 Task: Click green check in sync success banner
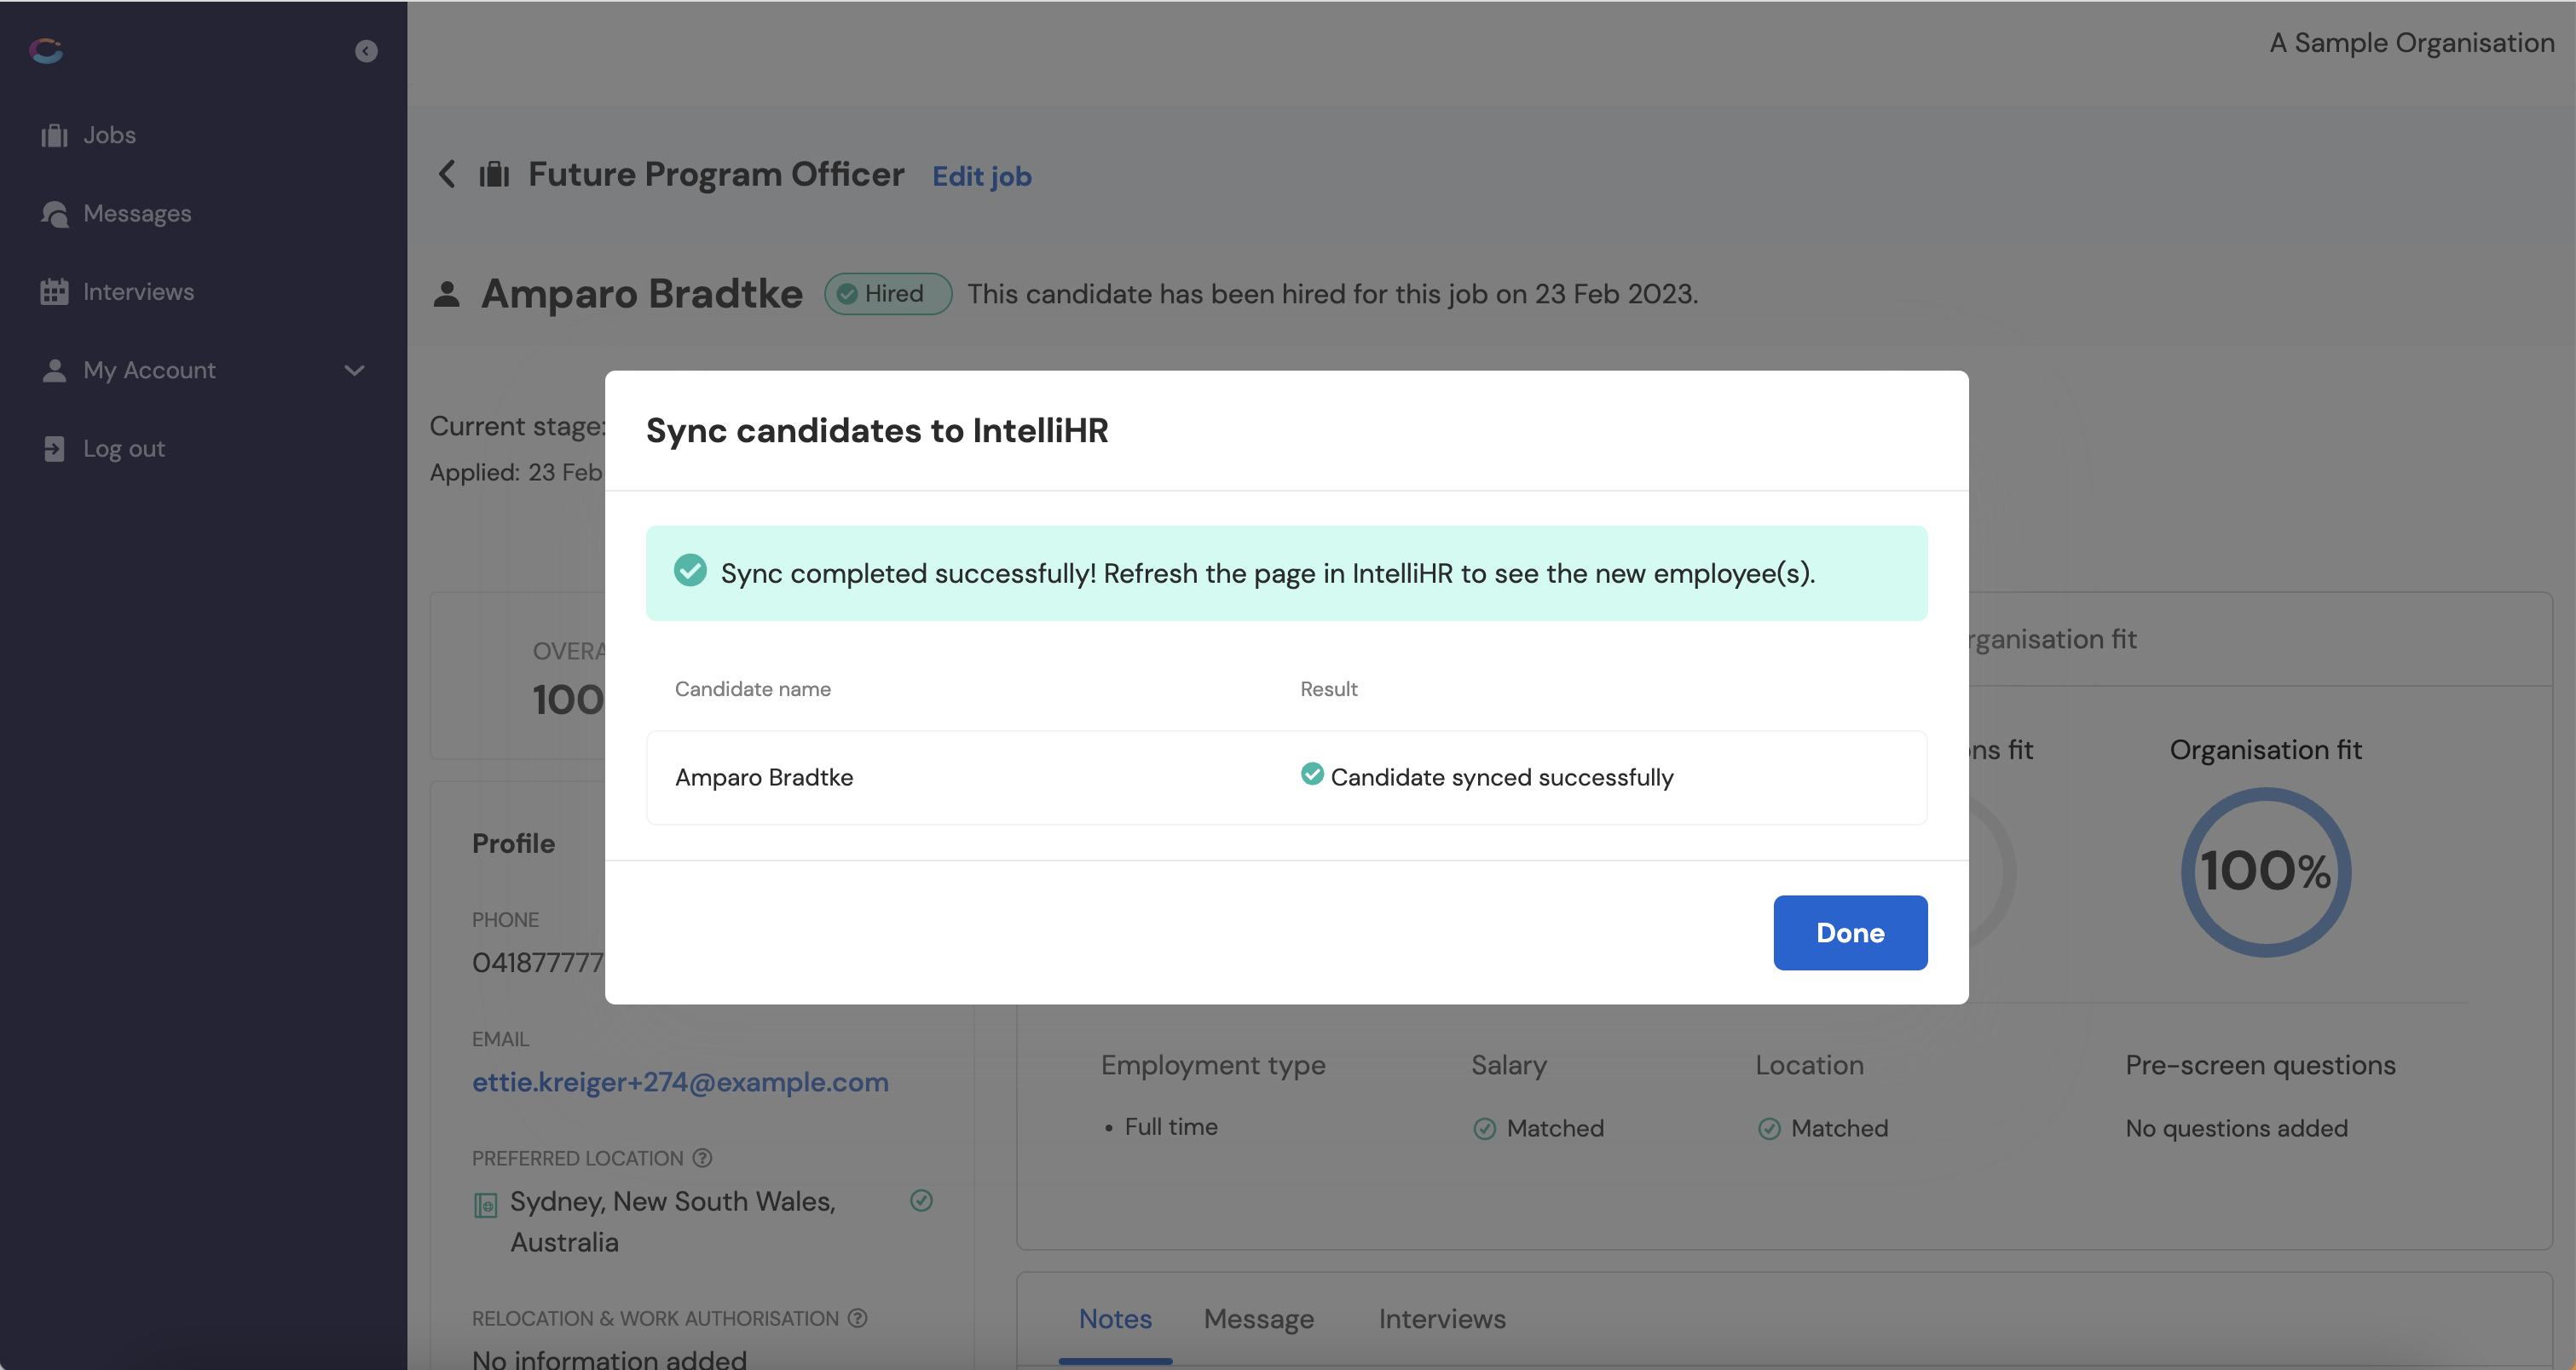click(690, 571)
